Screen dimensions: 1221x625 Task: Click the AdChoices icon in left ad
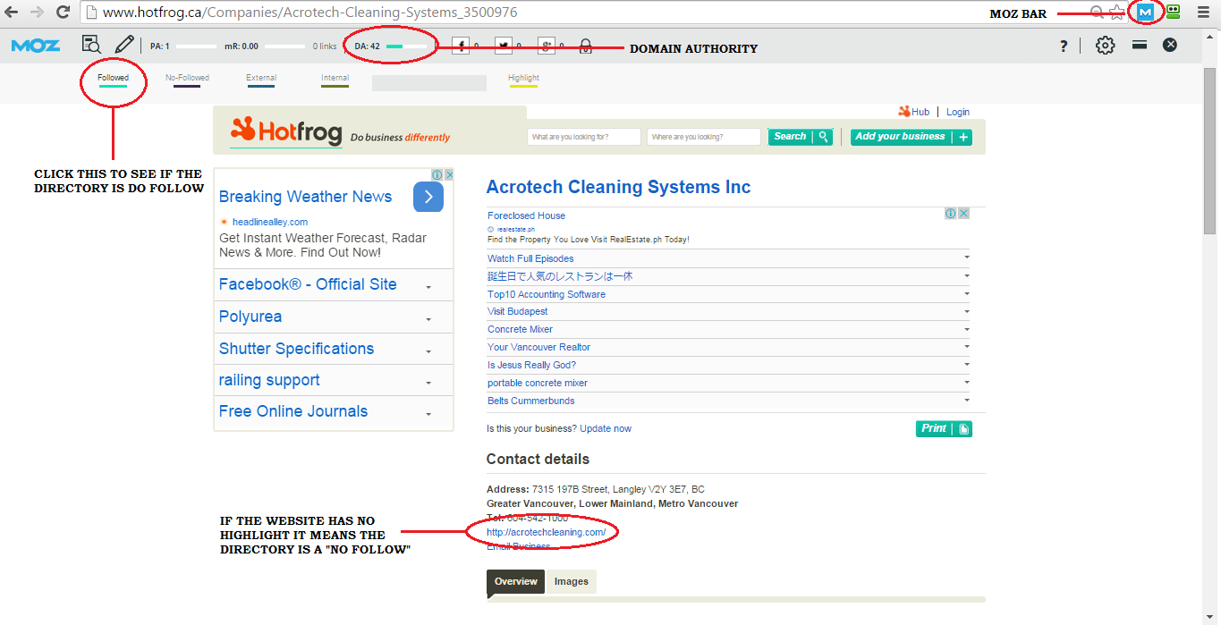(x=437, y=174)
